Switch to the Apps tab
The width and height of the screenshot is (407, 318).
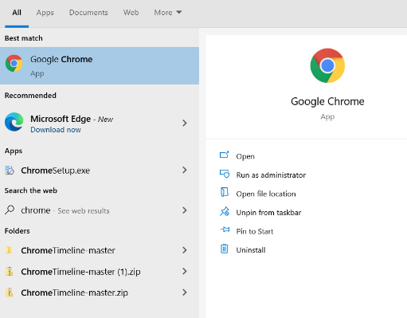[45, 13]
